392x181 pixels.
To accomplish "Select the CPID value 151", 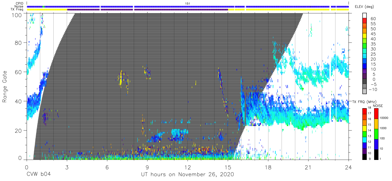I will point(188,4).
